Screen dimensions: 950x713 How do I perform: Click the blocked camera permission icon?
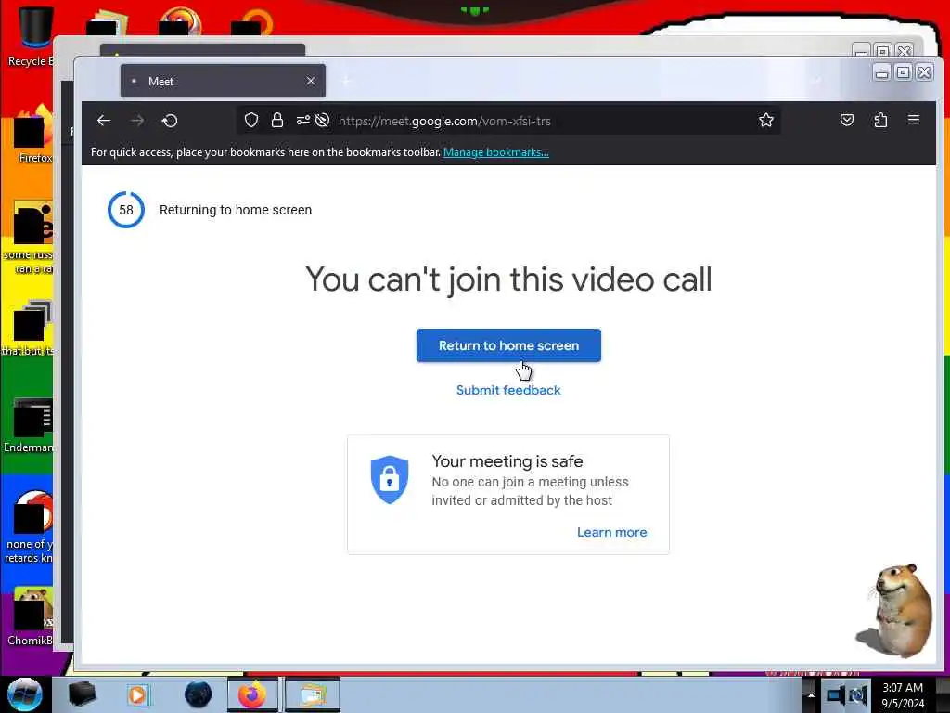(322, 120)
